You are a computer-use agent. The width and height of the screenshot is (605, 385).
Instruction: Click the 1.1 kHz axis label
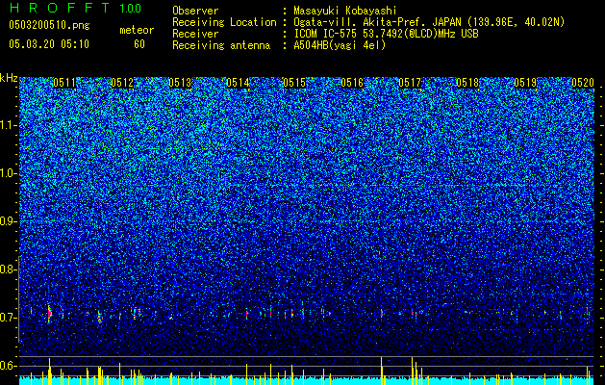coord(7,125)
